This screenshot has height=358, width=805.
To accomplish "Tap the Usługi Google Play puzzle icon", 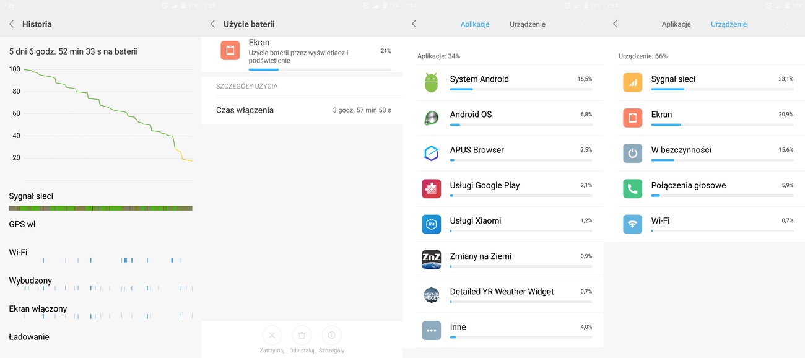I will coord(431,189).
